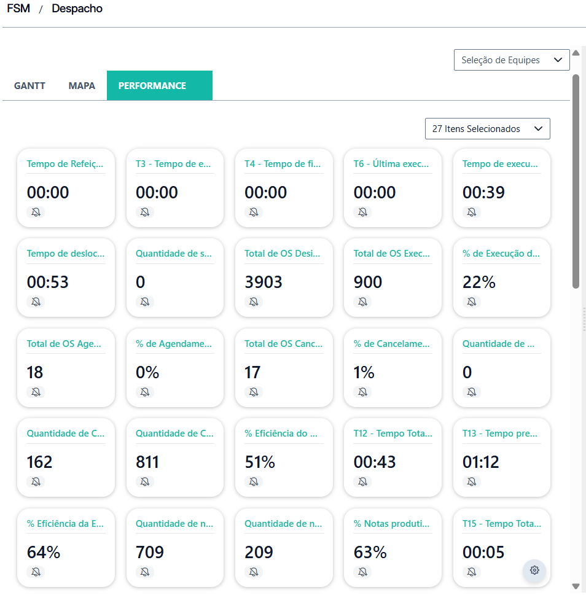The width and height of the screenshot is (586, 595).
Task: Open the settings gear floating button
Action: pyautogui.click(x=534, y=570)
